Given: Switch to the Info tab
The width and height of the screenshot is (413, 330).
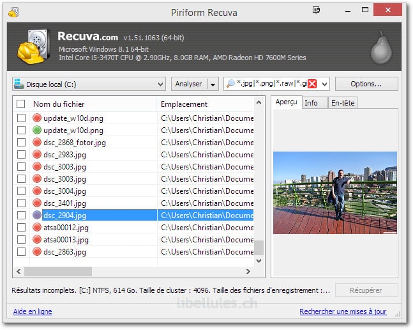Looking at the screenshot, I should pos(312,103).
